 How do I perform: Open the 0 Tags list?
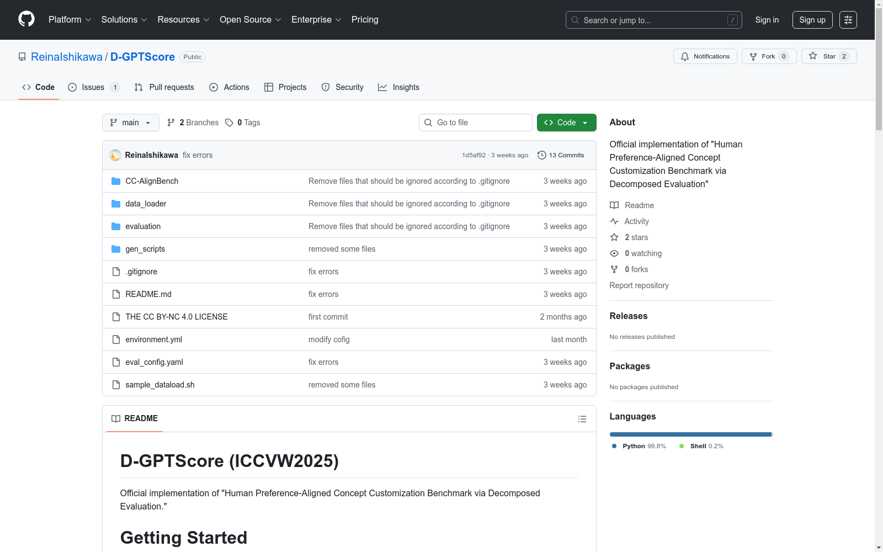click(x=243, y=123)
